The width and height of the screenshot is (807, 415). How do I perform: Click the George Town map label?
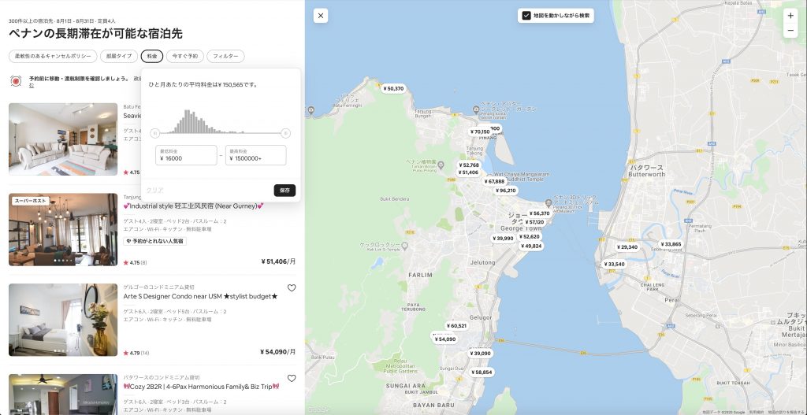tap(522, 227)
